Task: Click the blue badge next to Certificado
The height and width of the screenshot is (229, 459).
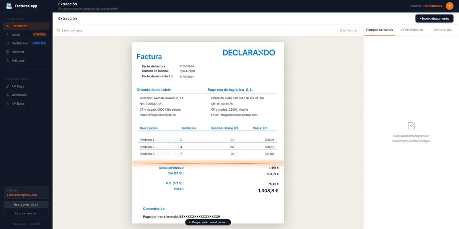Action: tap(39, 43)
